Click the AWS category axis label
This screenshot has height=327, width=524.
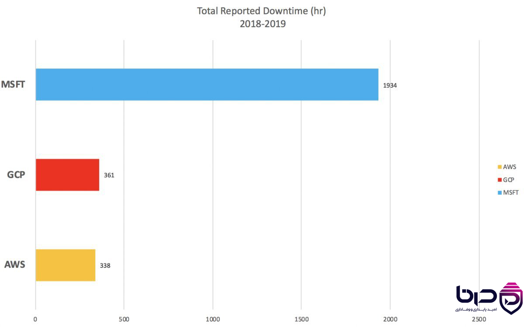pyautogui.click(x=15, y=265)
